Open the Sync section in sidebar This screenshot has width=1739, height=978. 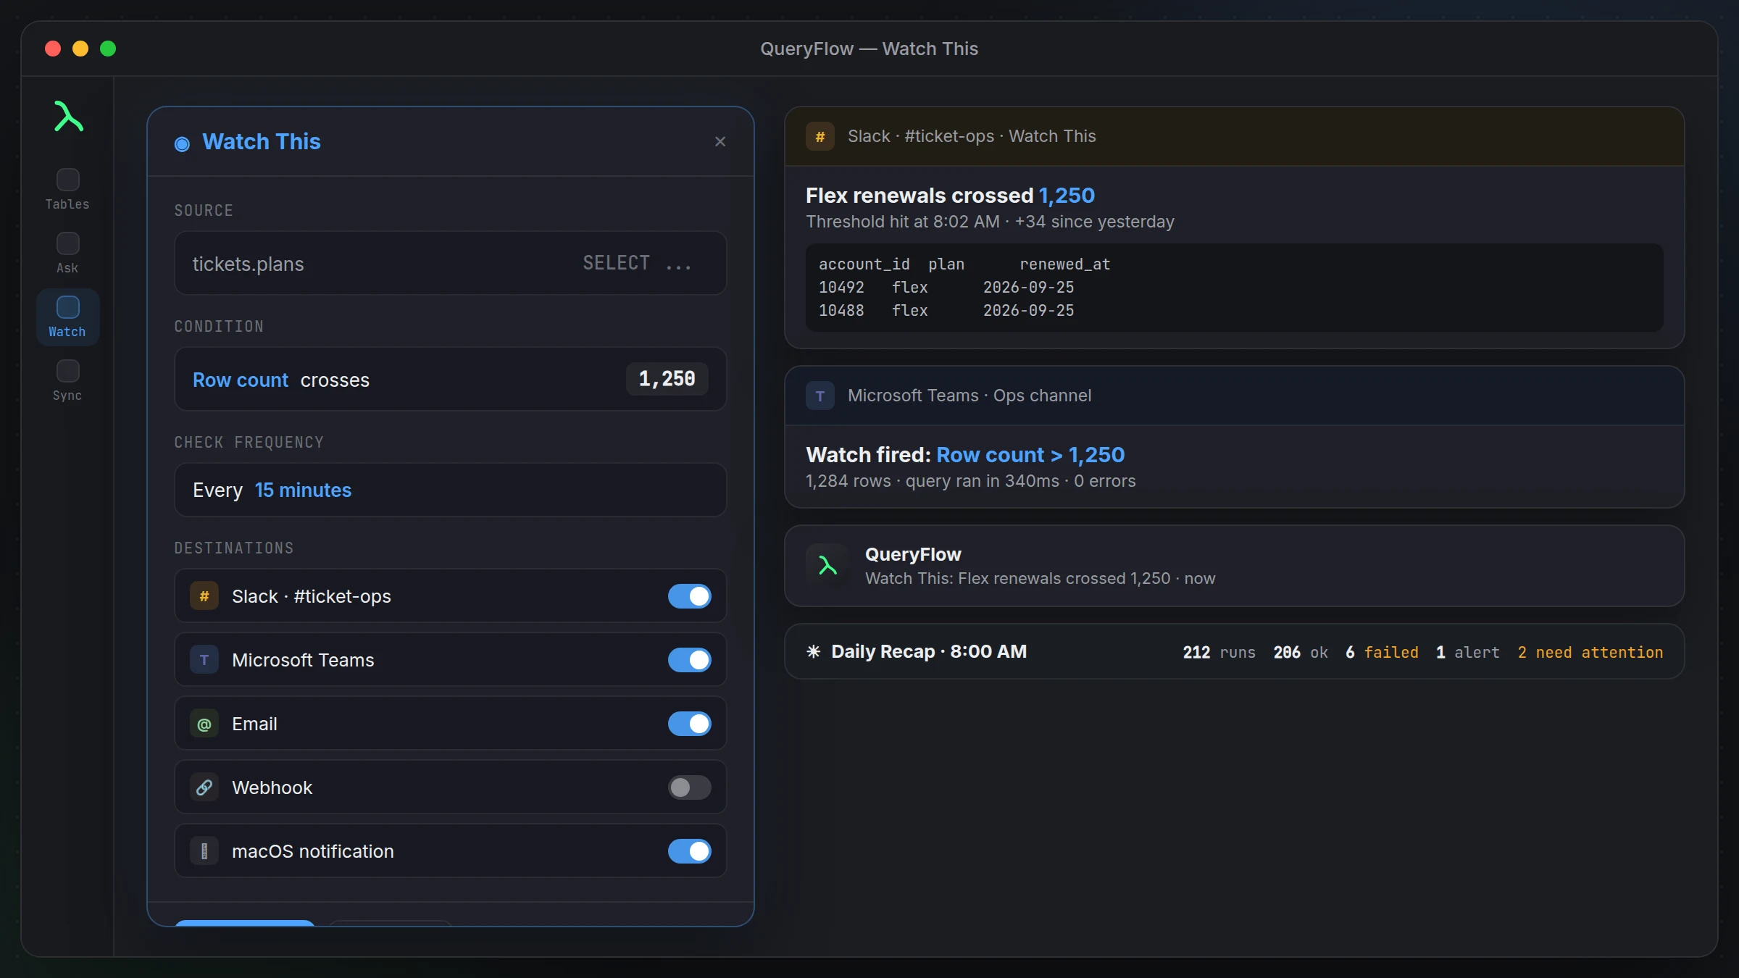coord(67,381)
